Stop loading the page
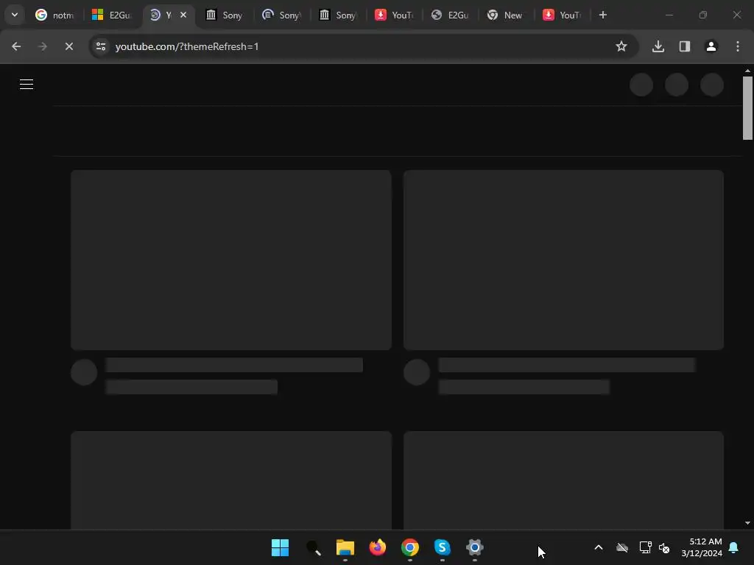The height and width of the screenshot is (565, 754). click(x=68, y=46)
